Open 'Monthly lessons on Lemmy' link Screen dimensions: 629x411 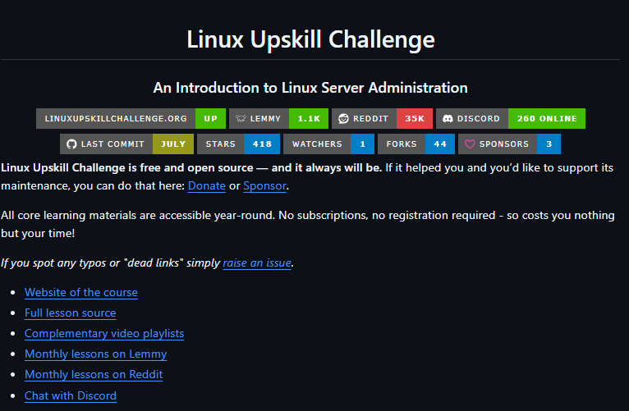tap(95, 354)
